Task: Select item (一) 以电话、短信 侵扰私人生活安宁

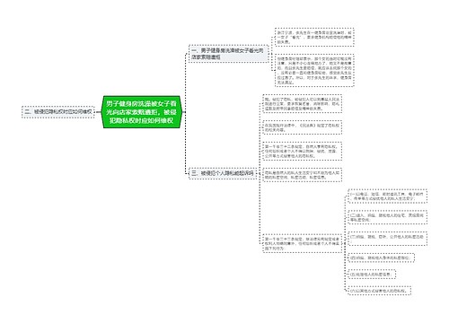Action: (387, 196)
